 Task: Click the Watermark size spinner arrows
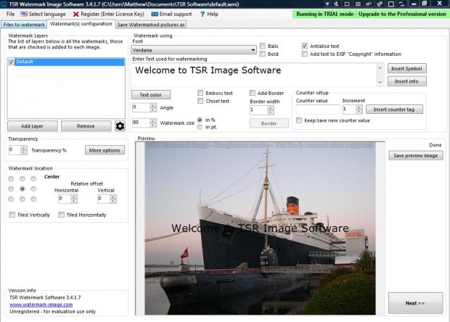click(153, 123)
